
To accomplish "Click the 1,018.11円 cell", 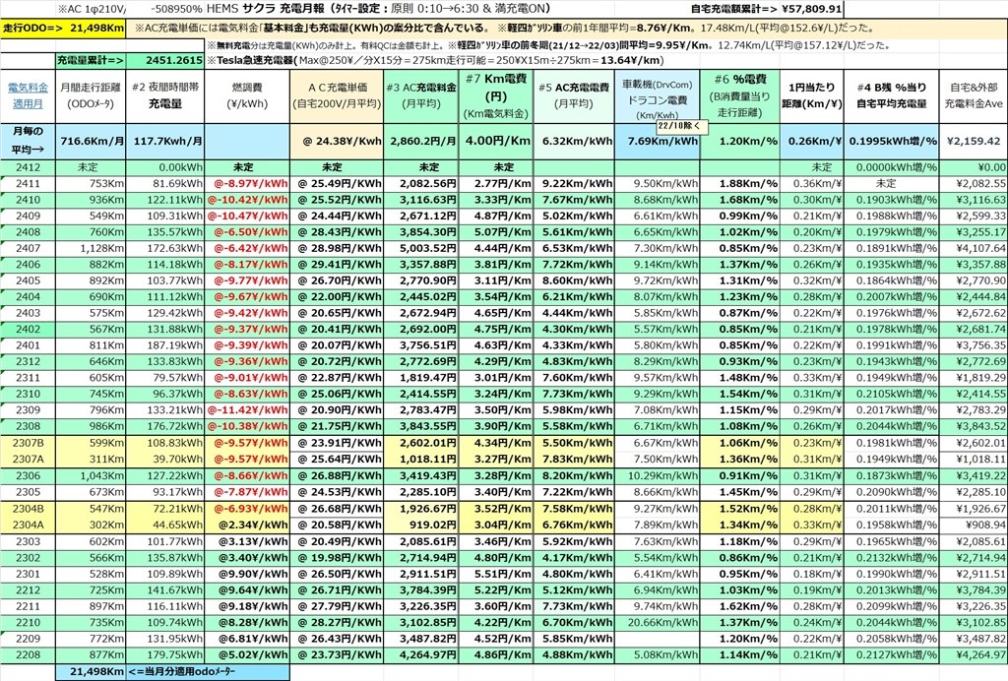I will 421,460.
